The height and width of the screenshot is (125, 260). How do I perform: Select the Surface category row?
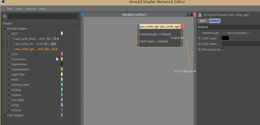click(16, 90)
